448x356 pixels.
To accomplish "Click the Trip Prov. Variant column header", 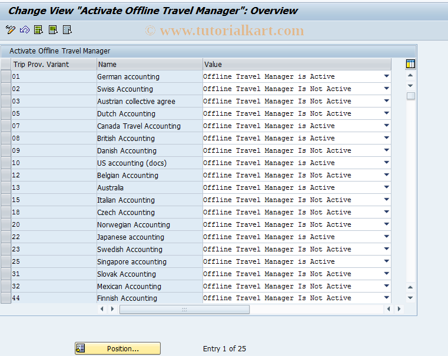I will [54, 64].
